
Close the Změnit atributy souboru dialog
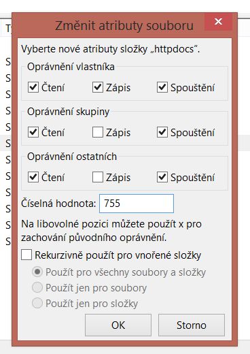pos(218,22)
